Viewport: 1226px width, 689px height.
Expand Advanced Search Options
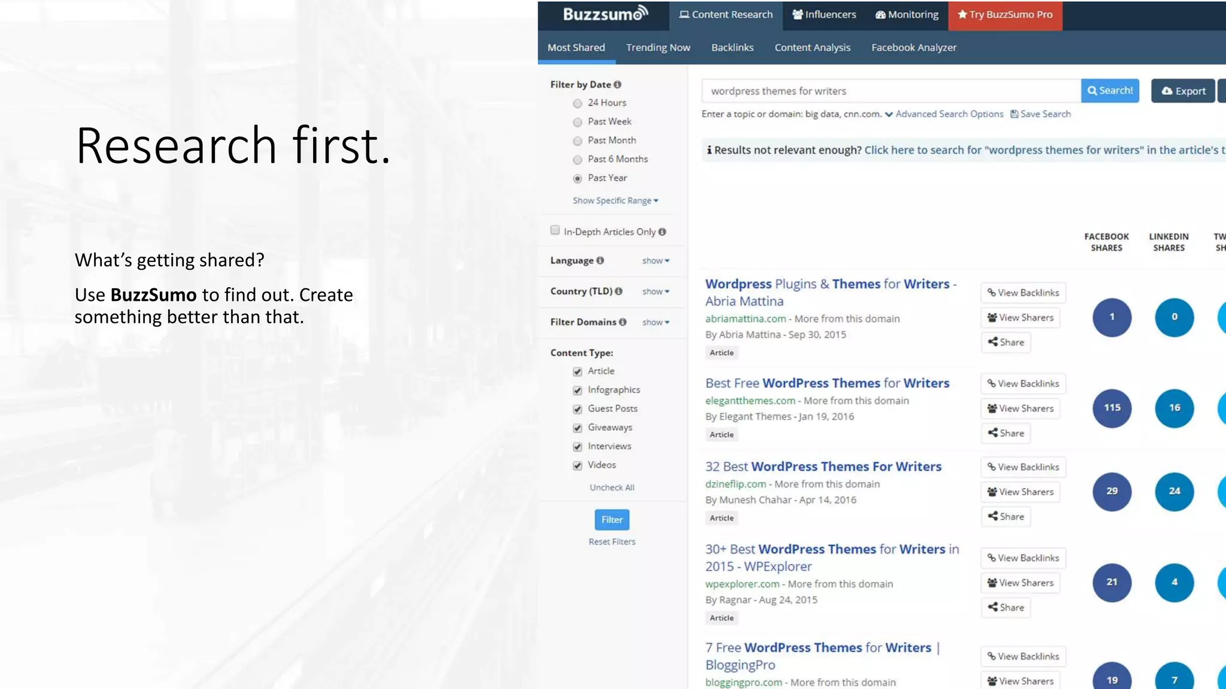(x=944, y=114)
